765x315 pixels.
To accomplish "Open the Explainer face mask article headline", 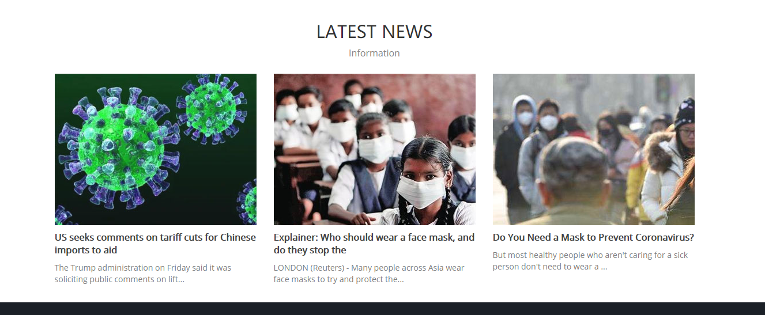I will [375, 244].
